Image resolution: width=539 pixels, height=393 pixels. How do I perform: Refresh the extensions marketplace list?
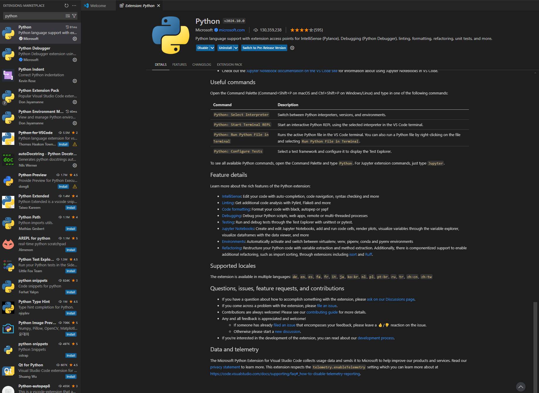tap(67, 5)
